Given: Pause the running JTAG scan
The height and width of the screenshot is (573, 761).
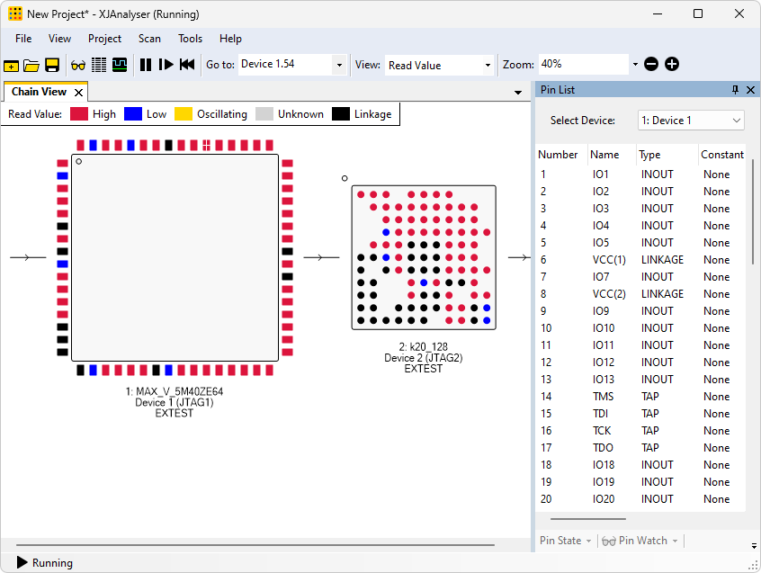Looking at the screenshot, I should click(146, 65).
